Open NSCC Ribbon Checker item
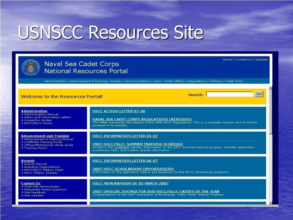Viewport: 293px width, 220px height. pyautogui.click(x=41, y=173)
